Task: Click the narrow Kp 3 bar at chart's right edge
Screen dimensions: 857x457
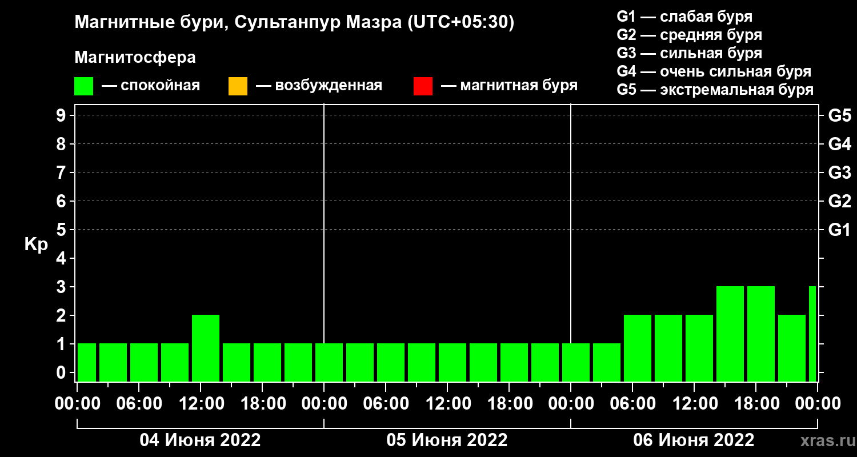Action: [x=812, y=334]
